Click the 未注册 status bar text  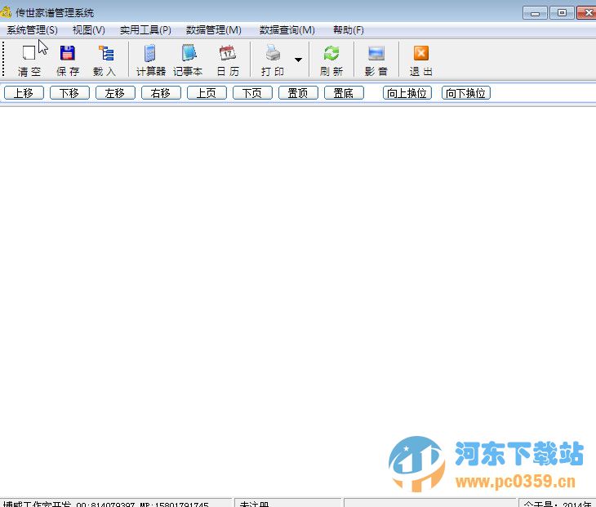coord(254,504)
